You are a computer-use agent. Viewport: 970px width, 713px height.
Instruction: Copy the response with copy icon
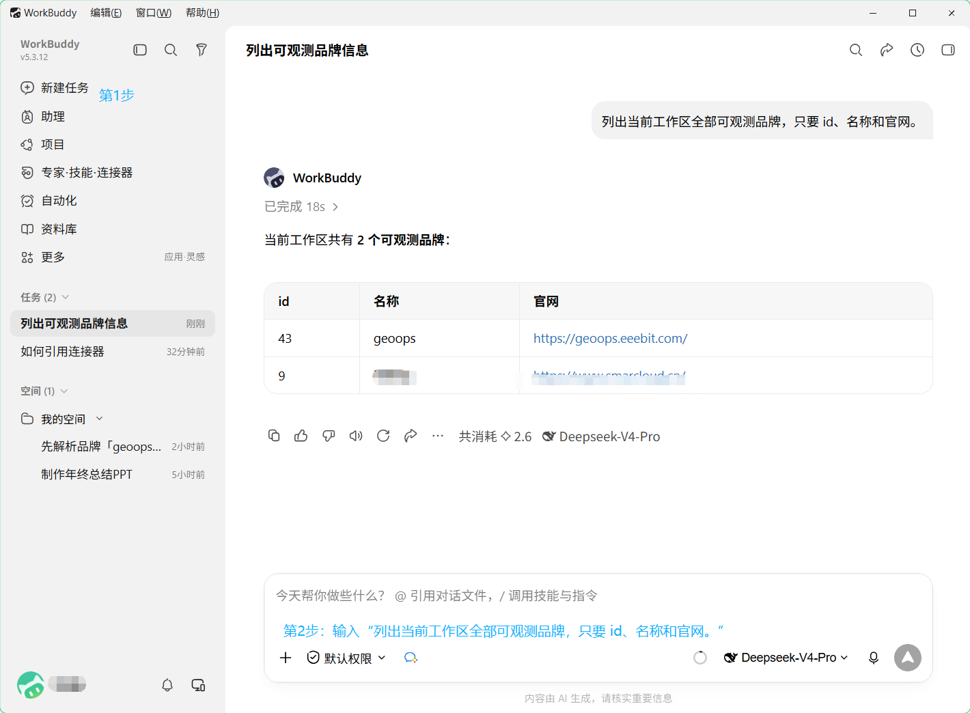point(274,436)
